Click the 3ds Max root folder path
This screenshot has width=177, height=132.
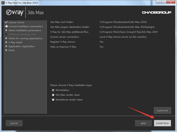[123, 22]
